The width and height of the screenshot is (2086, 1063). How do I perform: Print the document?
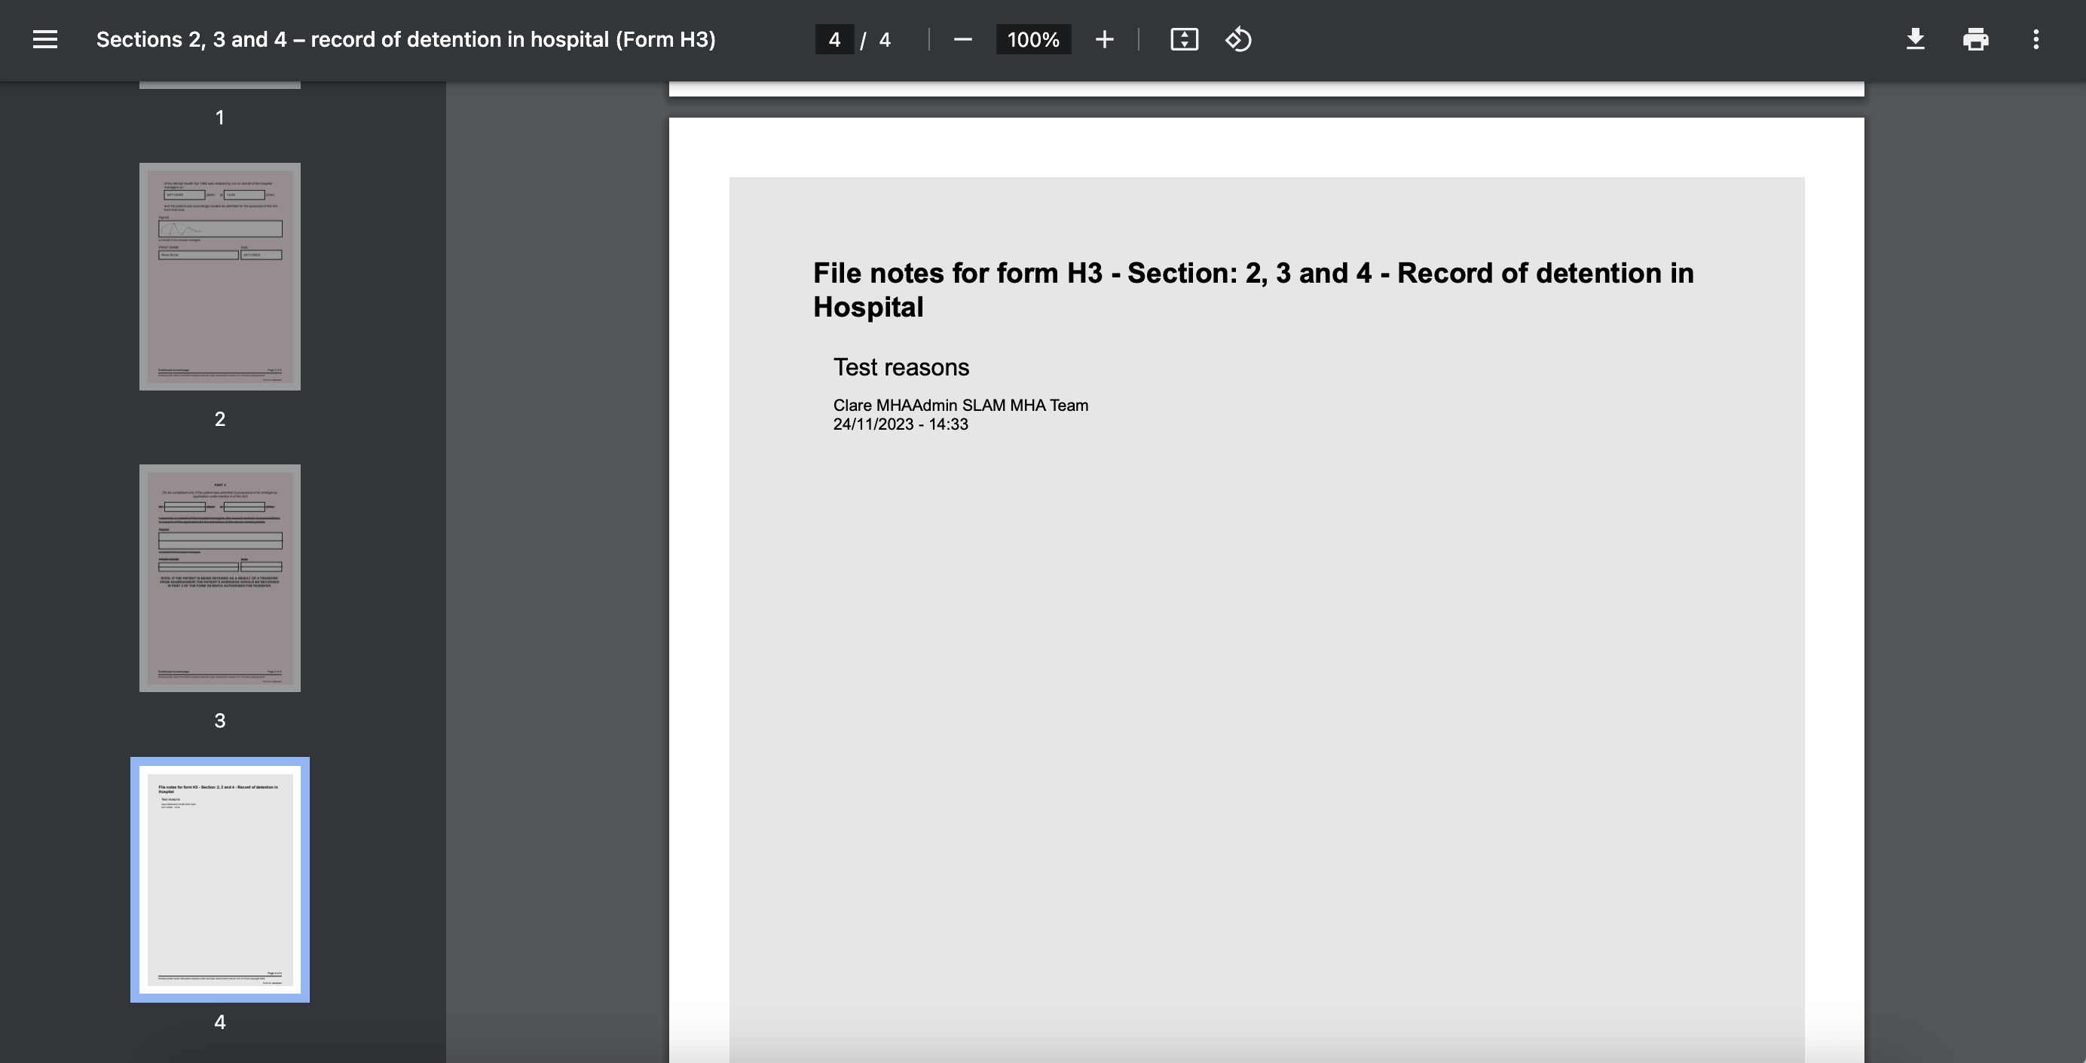point(1976,40)
